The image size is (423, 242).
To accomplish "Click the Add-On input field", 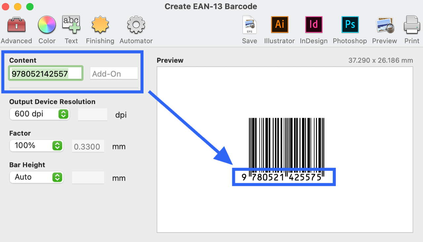I will tap(114, 73).
